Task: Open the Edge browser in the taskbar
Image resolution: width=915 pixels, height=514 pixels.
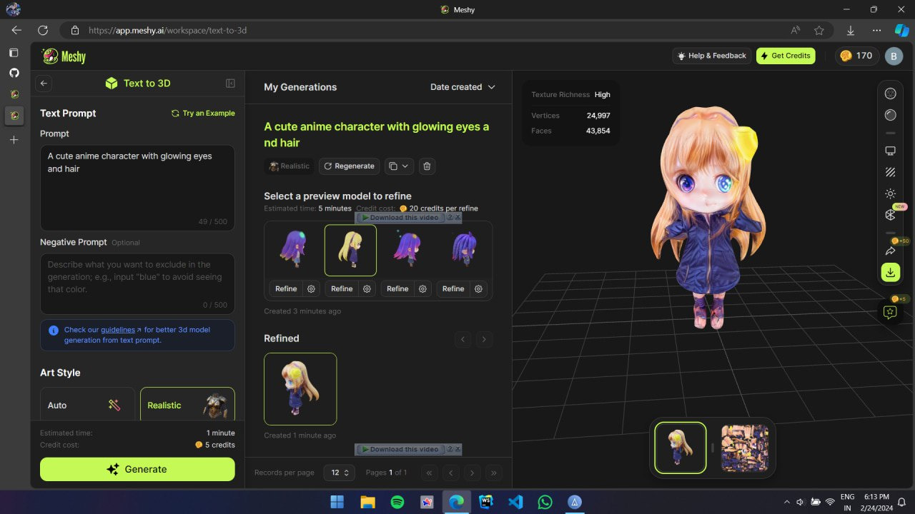Action: (456, 502)
